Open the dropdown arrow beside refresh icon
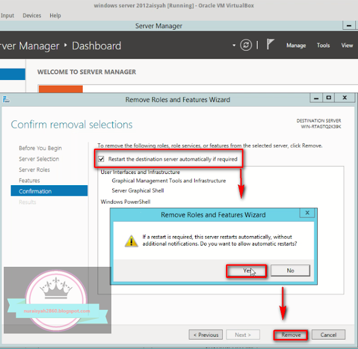 tap(234, 45)
